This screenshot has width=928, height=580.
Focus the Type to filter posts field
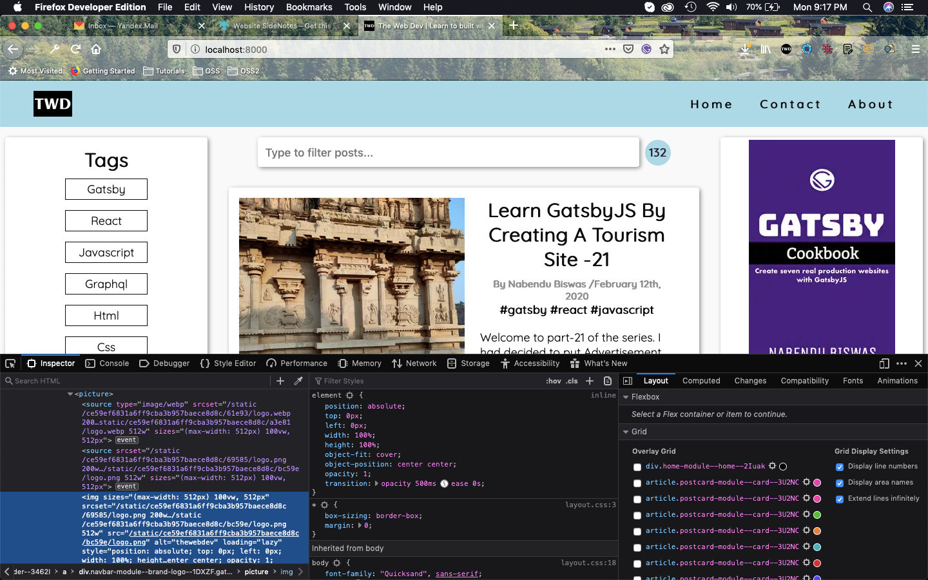point(449,153)
